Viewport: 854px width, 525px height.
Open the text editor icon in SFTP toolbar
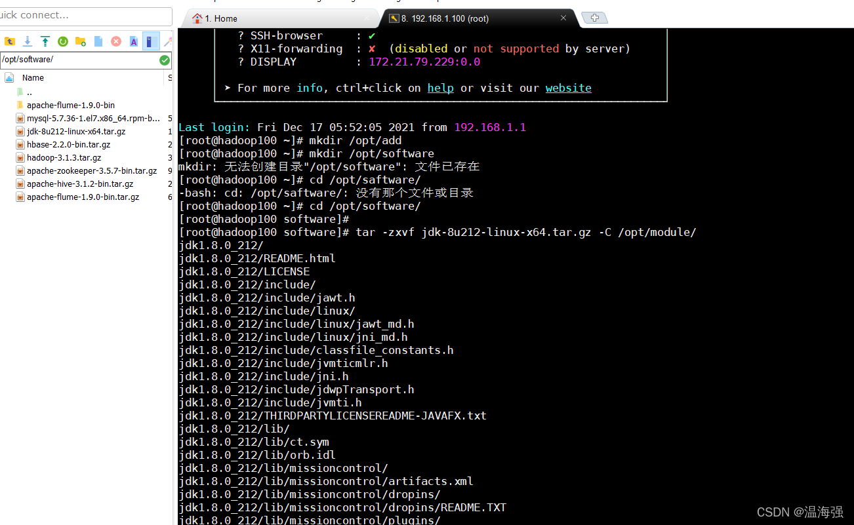tap(132, 41)
